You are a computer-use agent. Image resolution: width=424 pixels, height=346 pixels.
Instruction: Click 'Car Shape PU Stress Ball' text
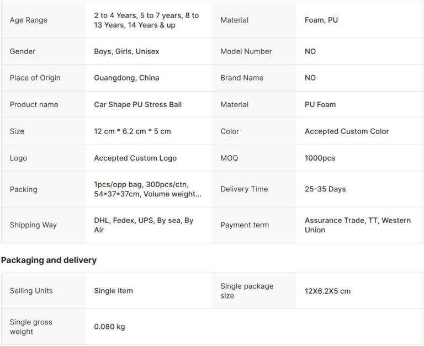click(x=137, y=104)
